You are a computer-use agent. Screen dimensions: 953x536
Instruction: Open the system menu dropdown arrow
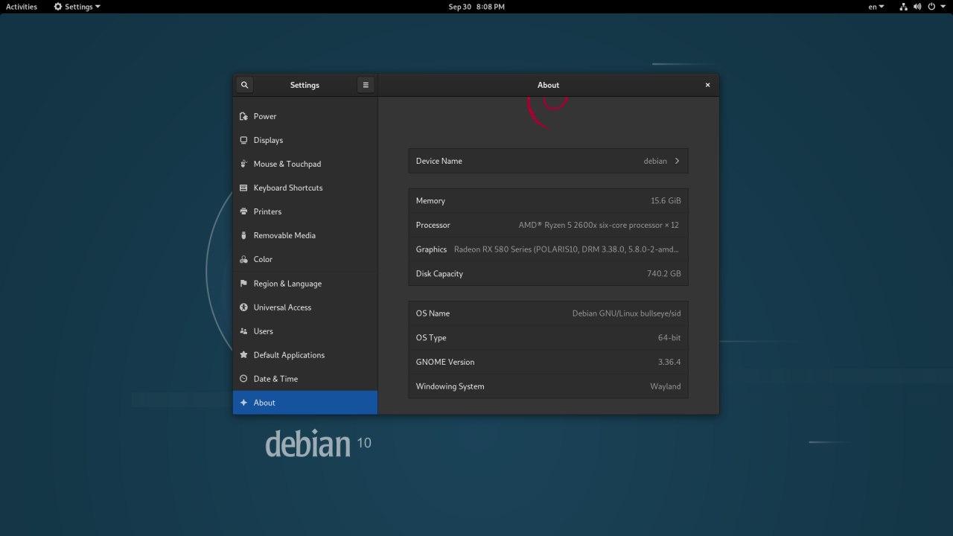pos(943,7)
